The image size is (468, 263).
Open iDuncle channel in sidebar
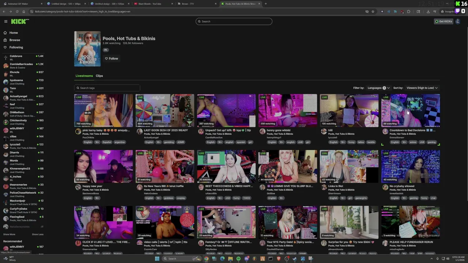(x=23, y=74)
